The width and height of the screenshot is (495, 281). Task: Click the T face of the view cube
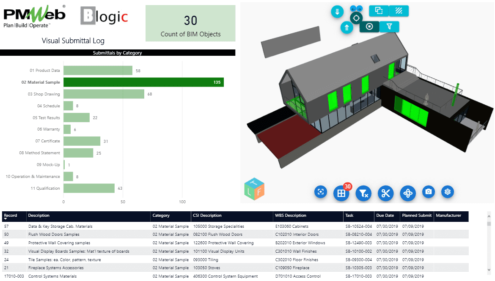(254, 182)
